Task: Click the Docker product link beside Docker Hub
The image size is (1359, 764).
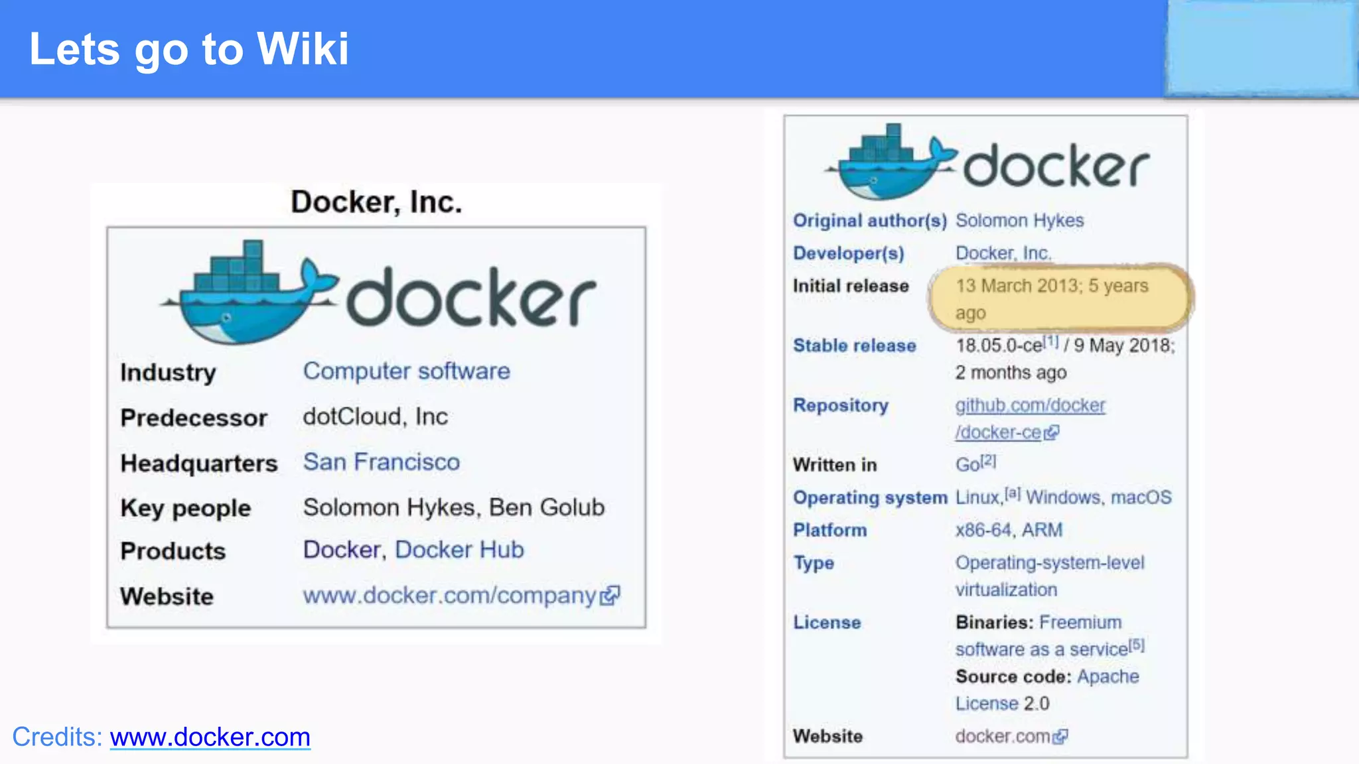Action: coord(342,550)
